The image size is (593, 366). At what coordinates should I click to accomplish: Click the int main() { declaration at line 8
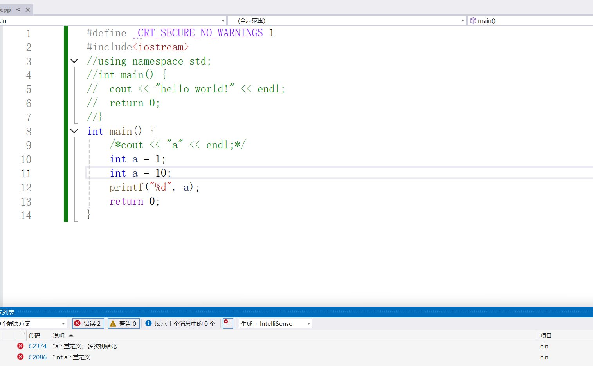tap(121, 131)
